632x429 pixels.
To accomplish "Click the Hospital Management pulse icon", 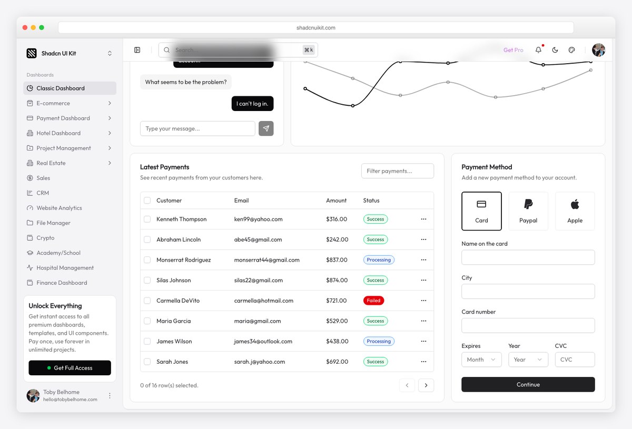I will [x=30, y=268].
